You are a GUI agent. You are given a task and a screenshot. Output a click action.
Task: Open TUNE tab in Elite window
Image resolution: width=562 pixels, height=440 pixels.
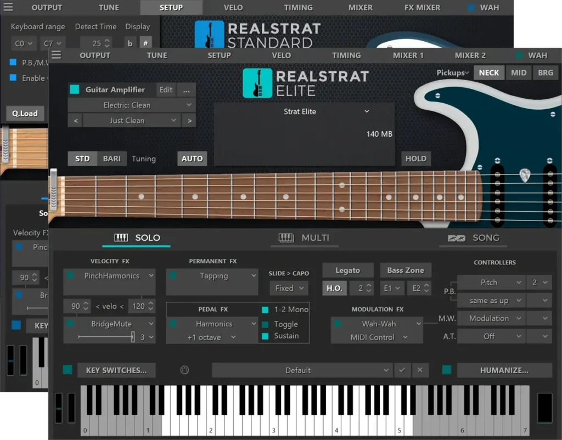(x=157, y=55)
